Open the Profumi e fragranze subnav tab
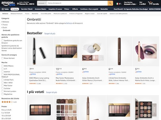The width and height of the screenshot is (161, 120). pyautogui.click(x=76, y=13)
